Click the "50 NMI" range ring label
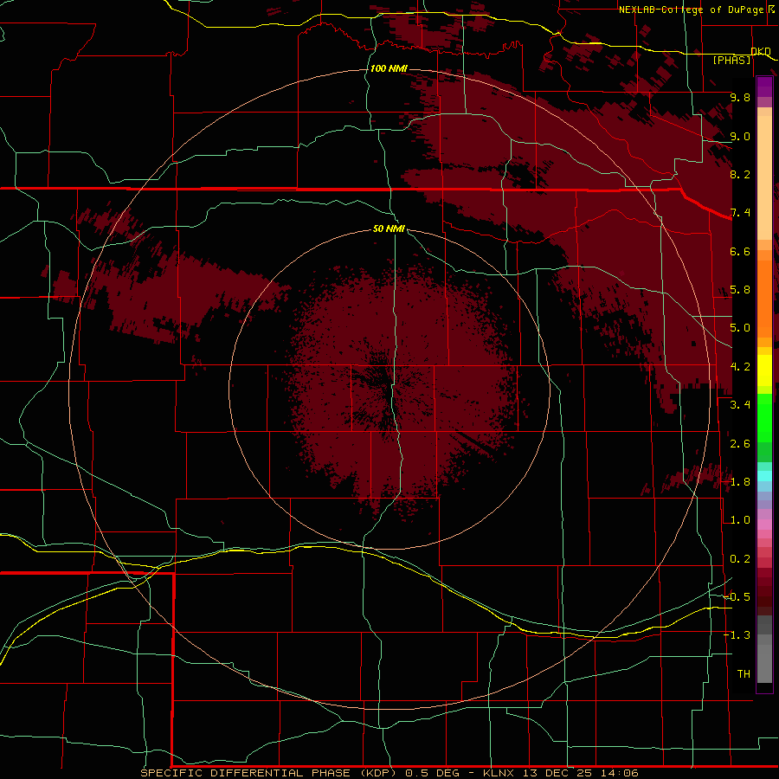Image resolution: width=779 pixels, height=779 pixels. (x=389, y=229)
